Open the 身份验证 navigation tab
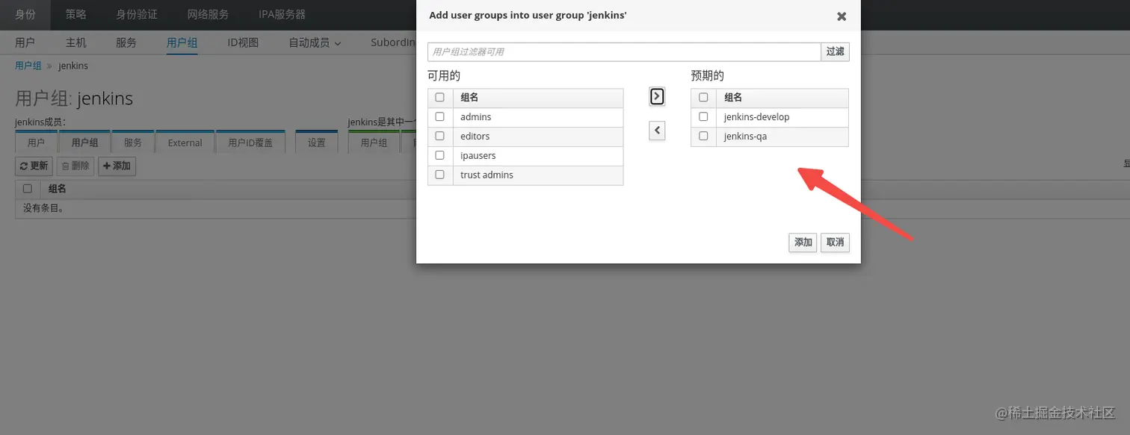 [x=137, y=14]
